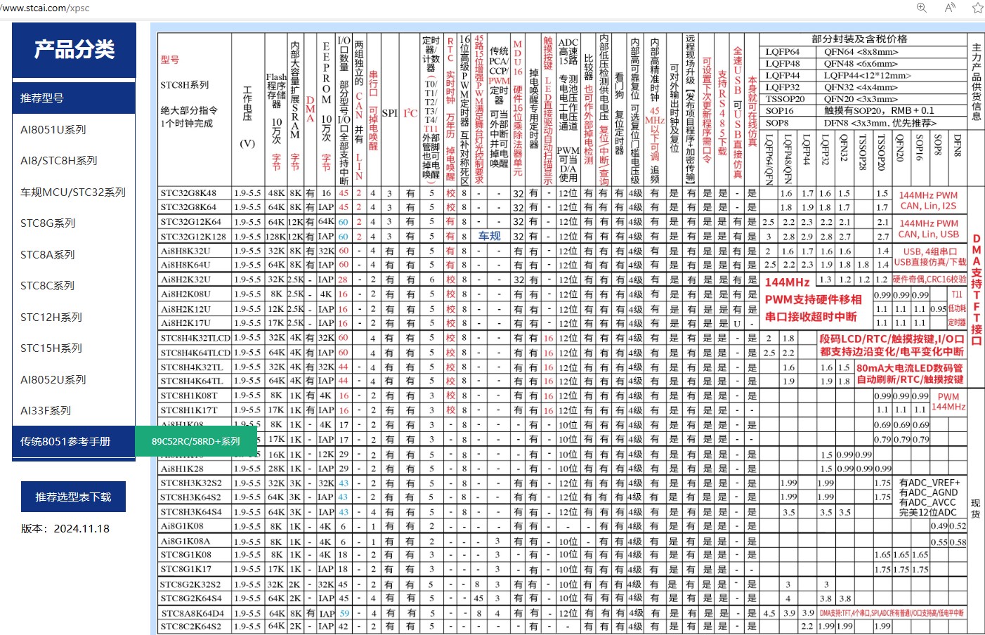Open 车规MCU/STC32系列 category
The width and height of the screenshot is (985, 635).
pos(74,192)
